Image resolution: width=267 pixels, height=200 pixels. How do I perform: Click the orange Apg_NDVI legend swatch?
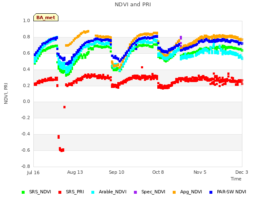(174, 192)
